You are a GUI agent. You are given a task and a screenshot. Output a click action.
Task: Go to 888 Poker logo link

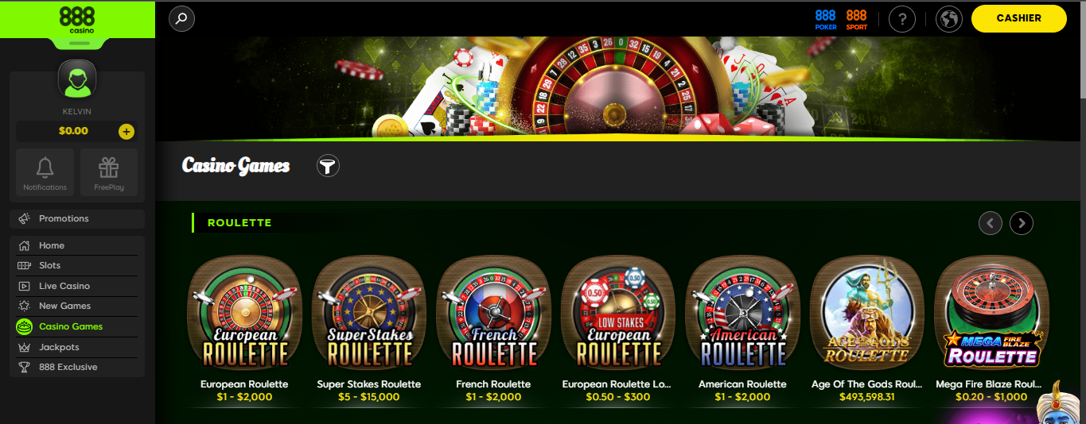click(826, 19)
